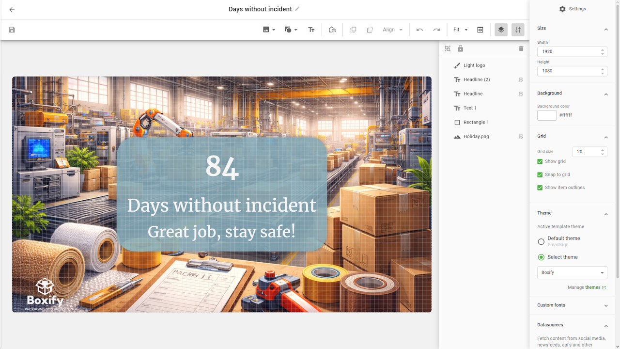Click the undo icon
Screen dimensions: 620x349
tap(419, 30)
